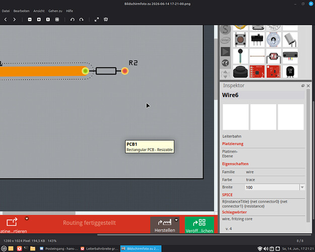The image size is (315, 252).
Task: Toggle fullscreen view icon
Action: point(97,20)
